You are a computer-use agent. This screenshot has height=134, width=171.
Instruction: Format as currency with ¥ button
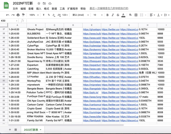[44, 15]
